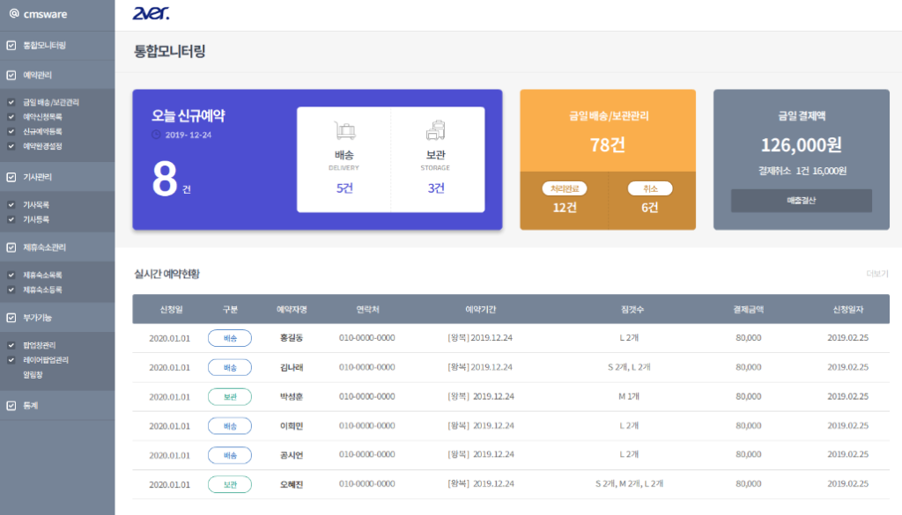Click the 6건 count under 취소

coord(650,208)
